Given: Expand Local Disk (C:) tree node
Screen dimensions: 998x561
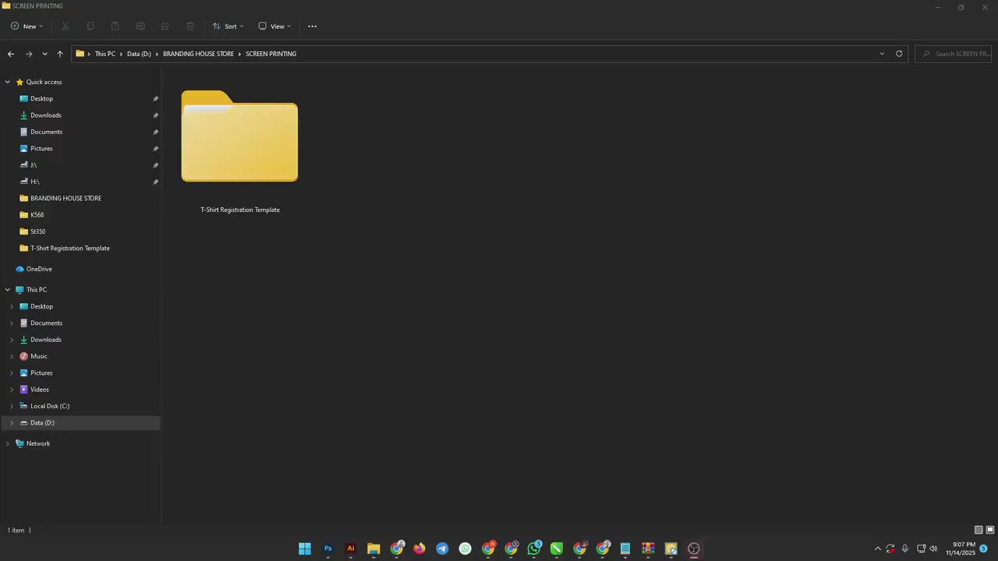Looking at the screenshot, I should pos(11,406).
